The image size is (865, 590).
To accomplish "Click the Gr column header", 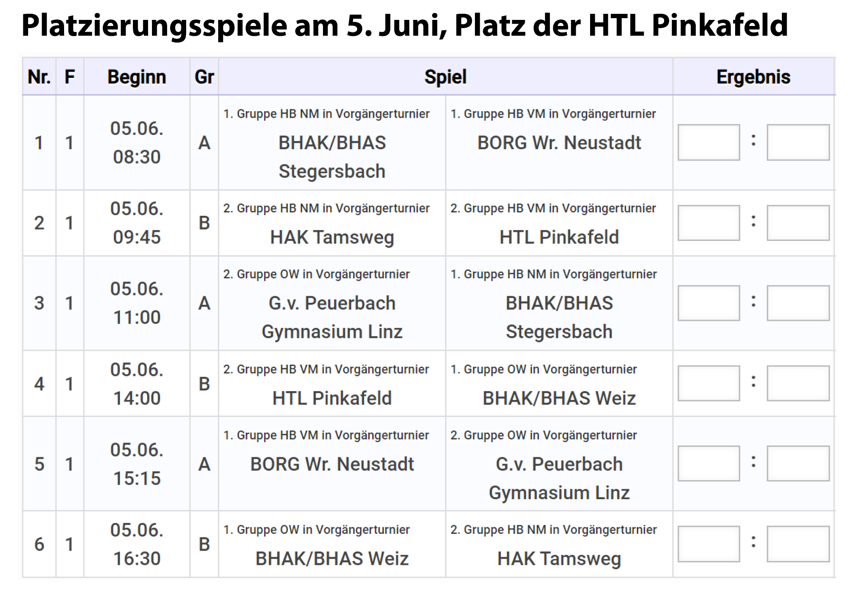I will coord(204,77).
